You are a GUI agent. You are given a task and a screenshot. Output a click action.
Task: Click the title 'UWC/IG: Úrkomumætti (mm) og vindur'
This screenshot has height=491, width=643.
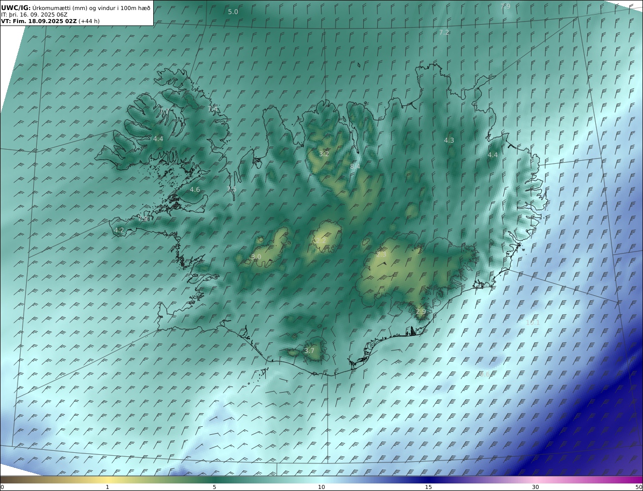76,8
